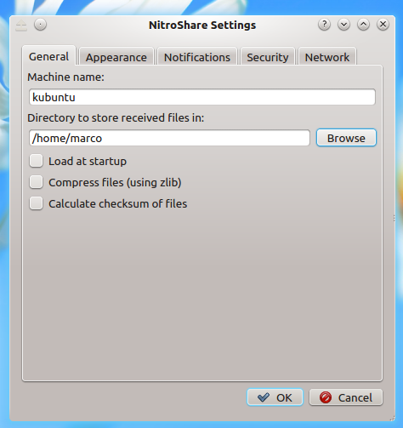
Task: Open the Security tab
Action: tap(268, 57)
